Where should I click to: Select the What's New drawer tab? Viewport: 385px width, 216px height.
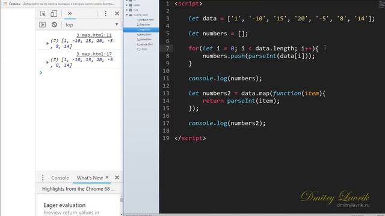(90, 178)
